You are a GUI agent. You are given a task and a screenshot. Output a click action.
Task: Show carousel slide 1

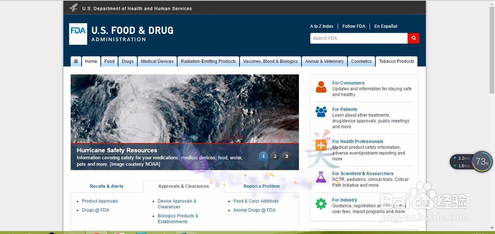(x=263, y=156)
